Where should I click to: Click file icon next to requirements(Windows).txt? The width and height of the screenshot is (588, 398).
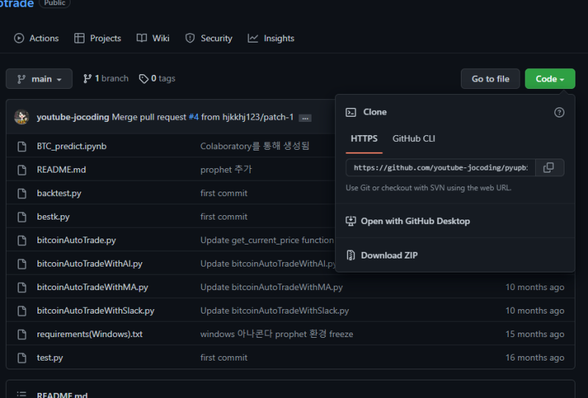click(22, 334)
